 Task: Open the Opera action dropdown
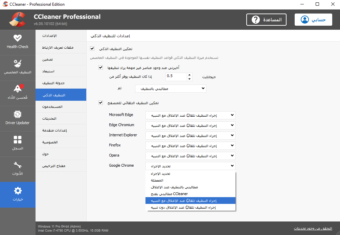[x=190, y=156]
